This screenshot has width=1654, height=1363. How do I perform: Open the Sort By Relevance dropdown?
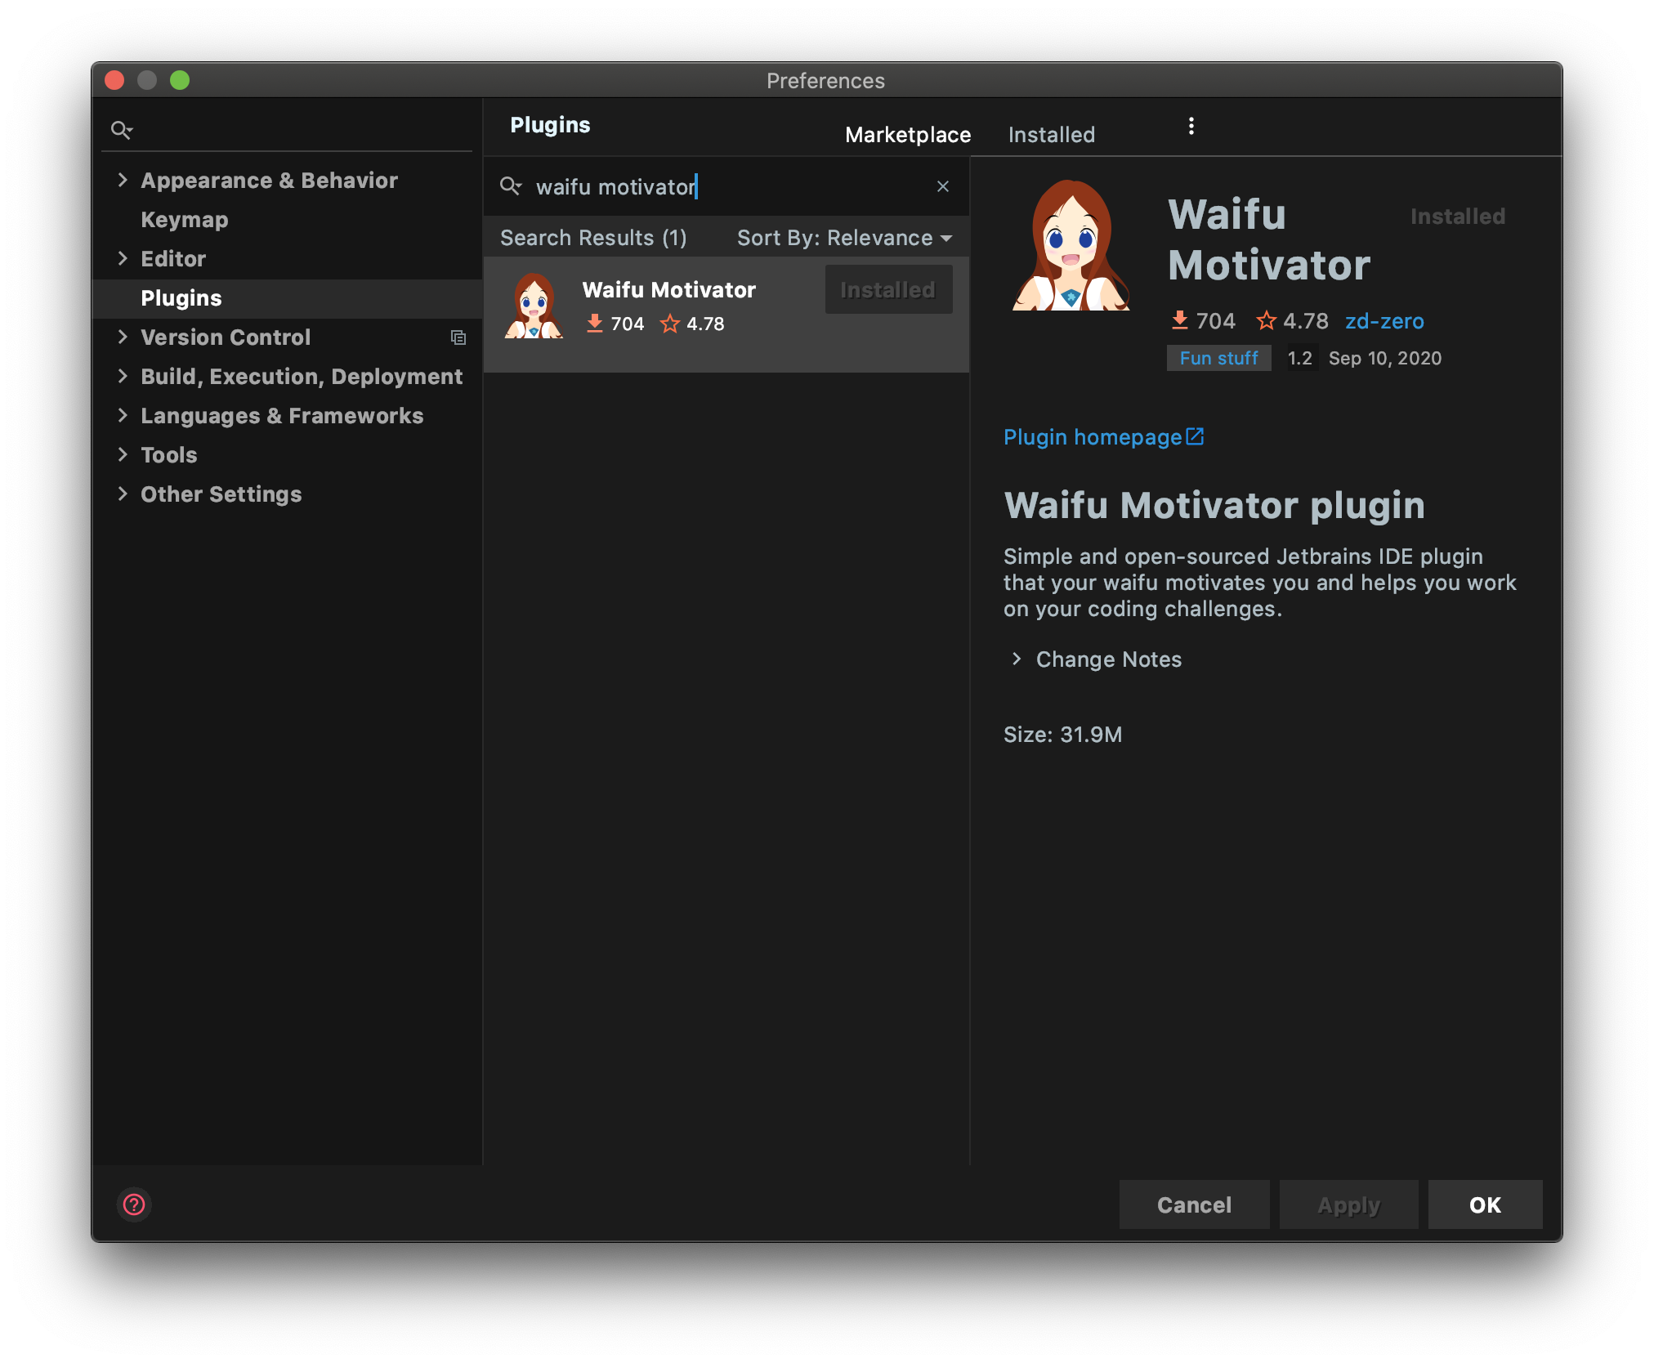pyautogui.click(x=844, y=238)
